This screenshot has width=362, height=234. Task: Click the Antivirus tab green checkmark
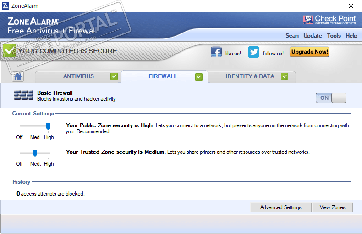[x=114, y=76]
